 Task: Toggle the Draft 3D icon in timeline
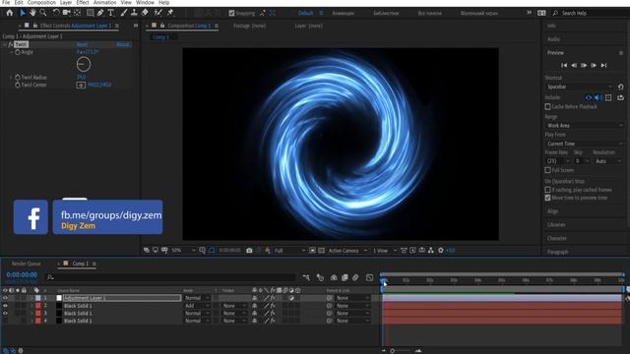(x=320, y=277)
